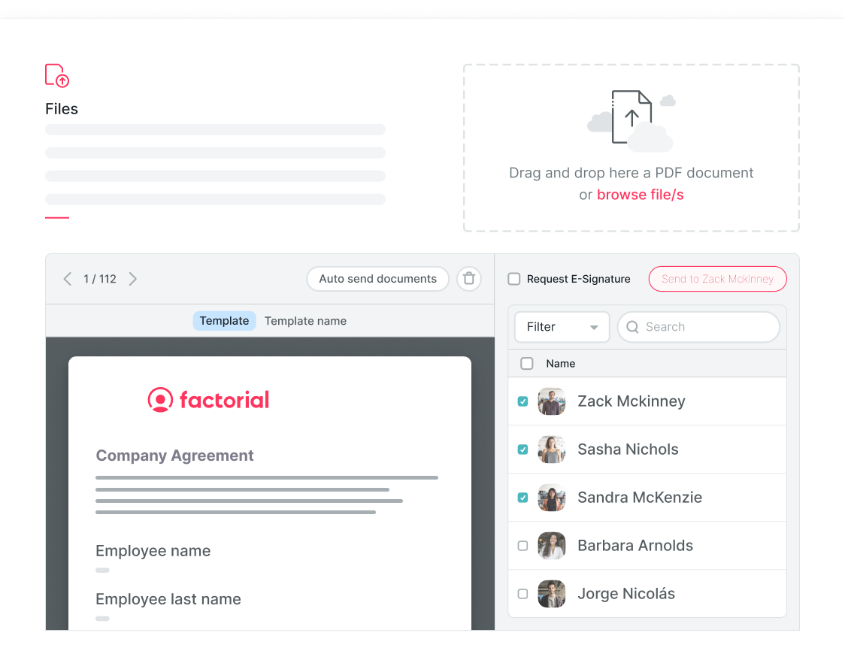This screenshot has height=669, width=845.
Task: Toggle the select-all Name checkbox
Action: [527, 364]
